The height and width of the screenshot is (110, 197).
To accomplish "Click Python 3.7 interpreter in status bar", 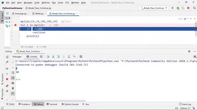I will pyautogui.click(x=185, y=108).
